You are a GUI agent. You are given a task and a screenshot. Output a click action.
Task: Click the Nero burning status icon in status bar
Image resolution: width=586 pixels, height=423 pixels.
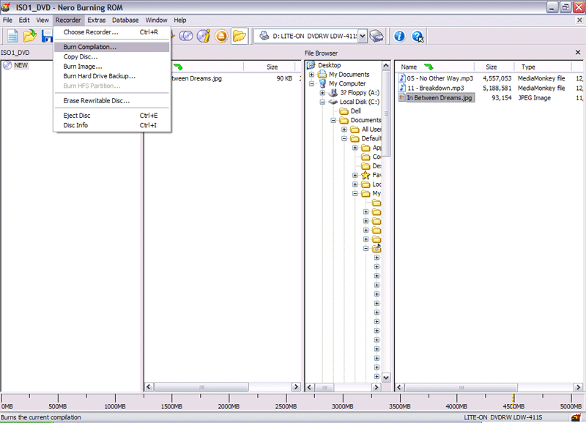tap(576, 417)
